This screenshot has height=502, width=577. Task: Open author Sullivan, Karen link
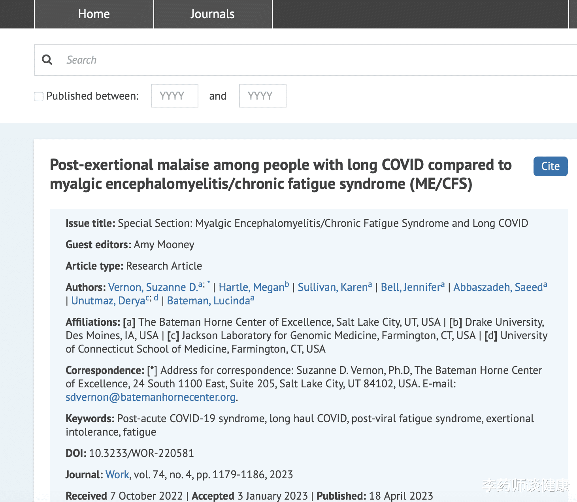[333, 287]
